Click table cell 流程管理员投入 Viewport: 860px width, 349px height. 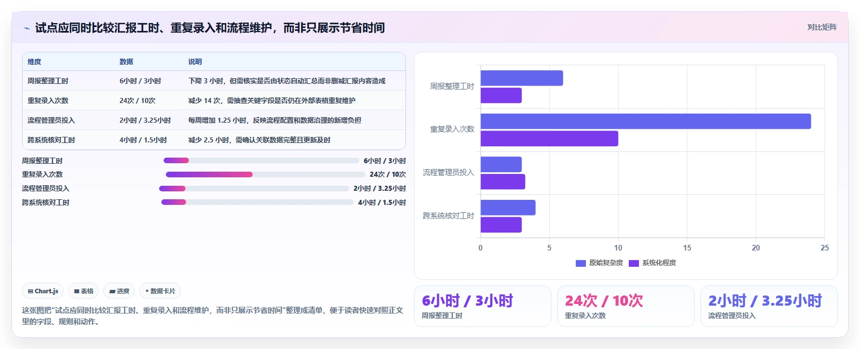point(51,120)
